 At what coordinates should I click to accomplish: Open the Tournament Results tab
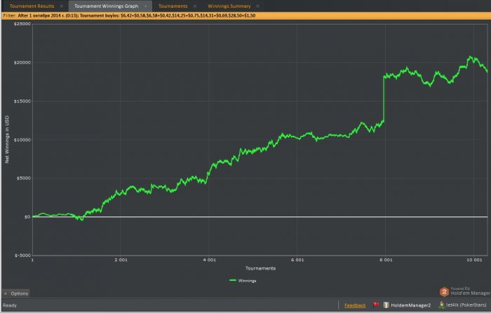(32, 6)
